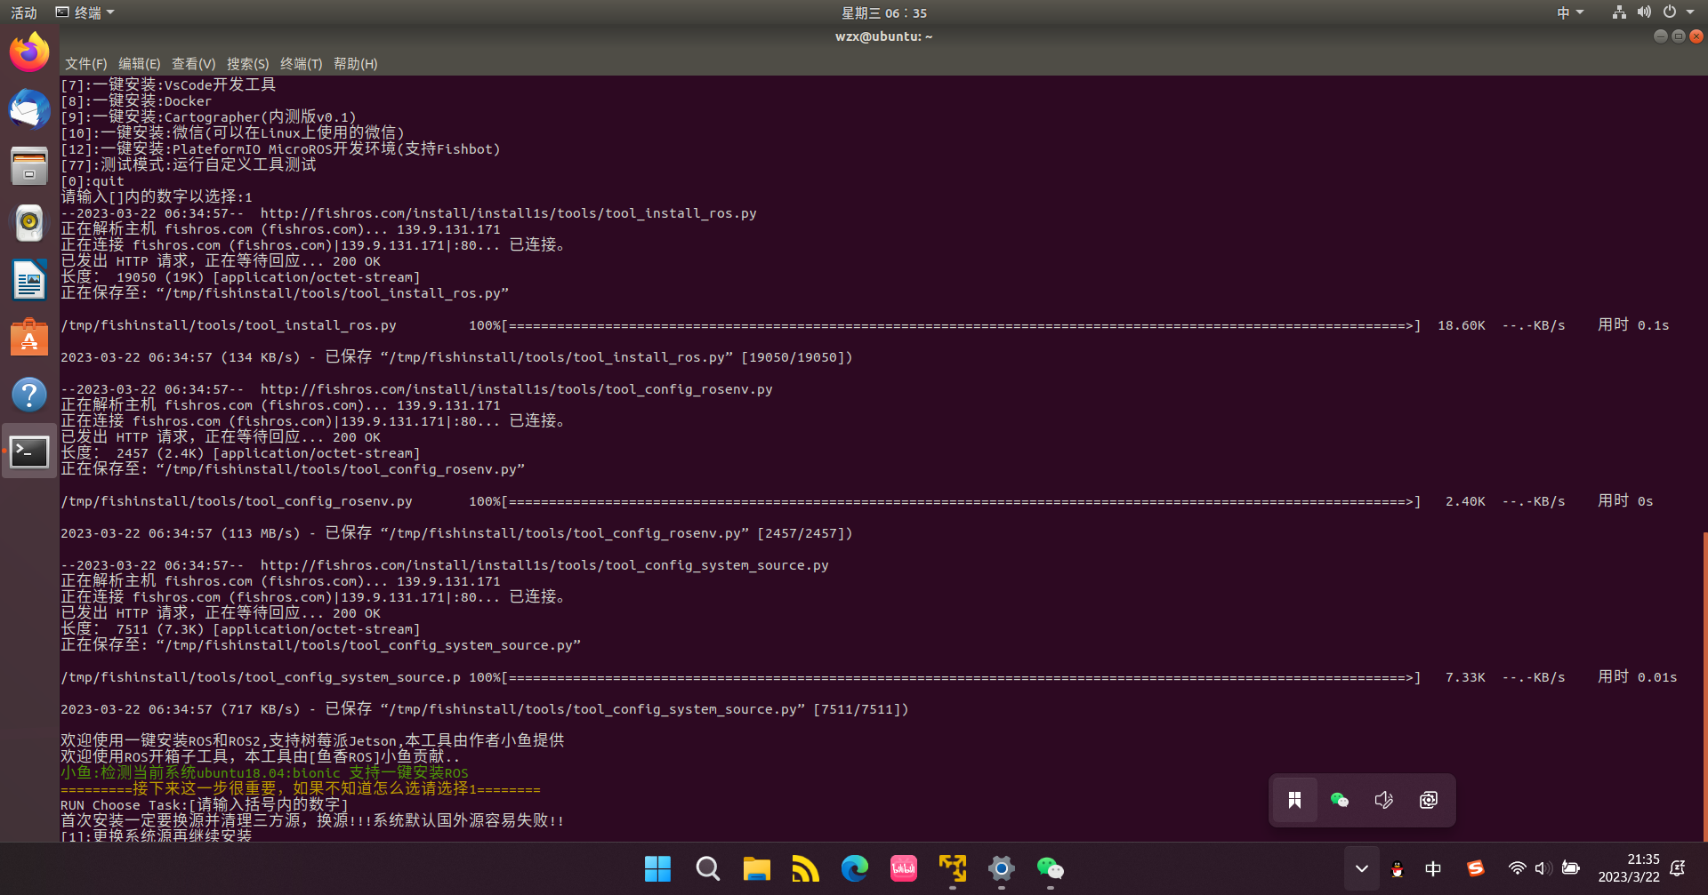Open the 查看(V) menu

[x=193, y=64]
